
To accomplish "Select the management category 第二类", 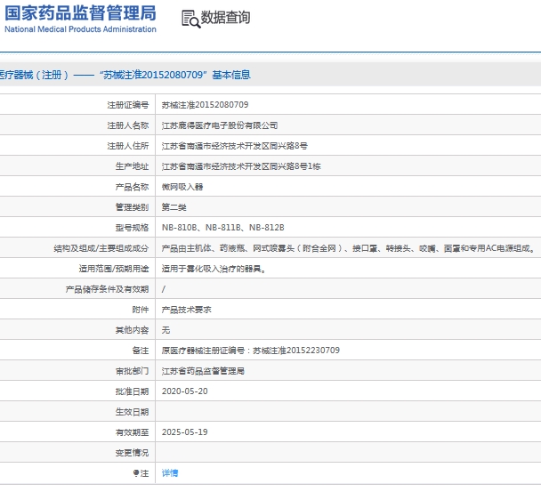I will tap(174, 207).
